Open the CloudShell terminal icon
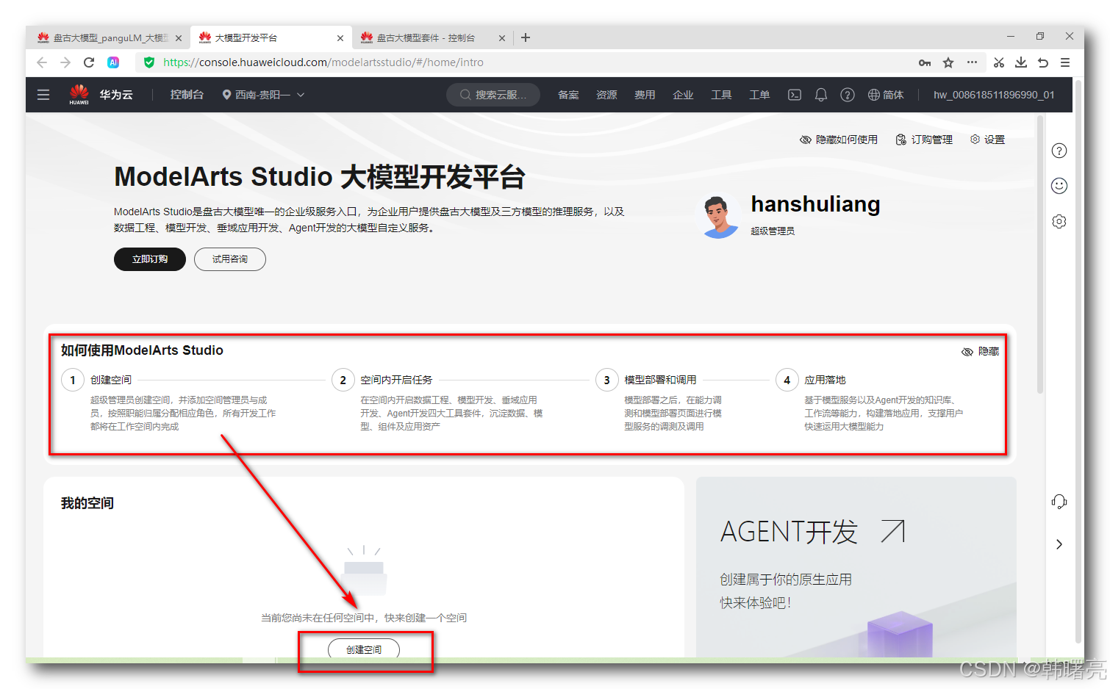Viewport: 1110px width, 689px height. pos(795,95)
